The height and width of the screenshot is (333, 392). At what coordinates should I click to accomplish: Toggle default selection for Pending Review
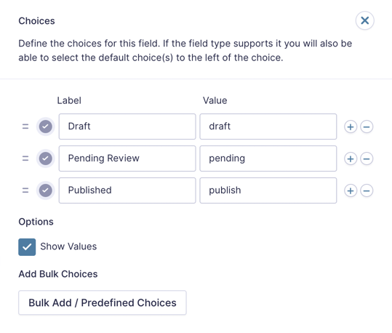click(x=46, y=159)
